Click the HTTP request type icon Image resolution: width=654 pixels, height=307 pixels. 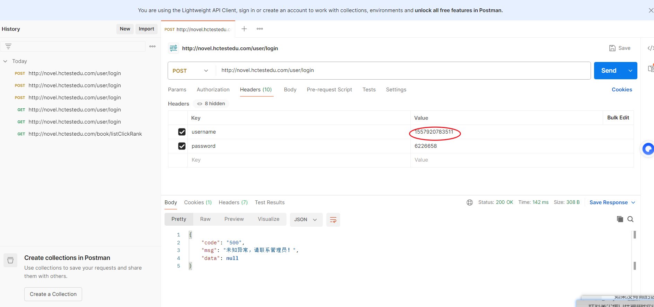(174, 48)
